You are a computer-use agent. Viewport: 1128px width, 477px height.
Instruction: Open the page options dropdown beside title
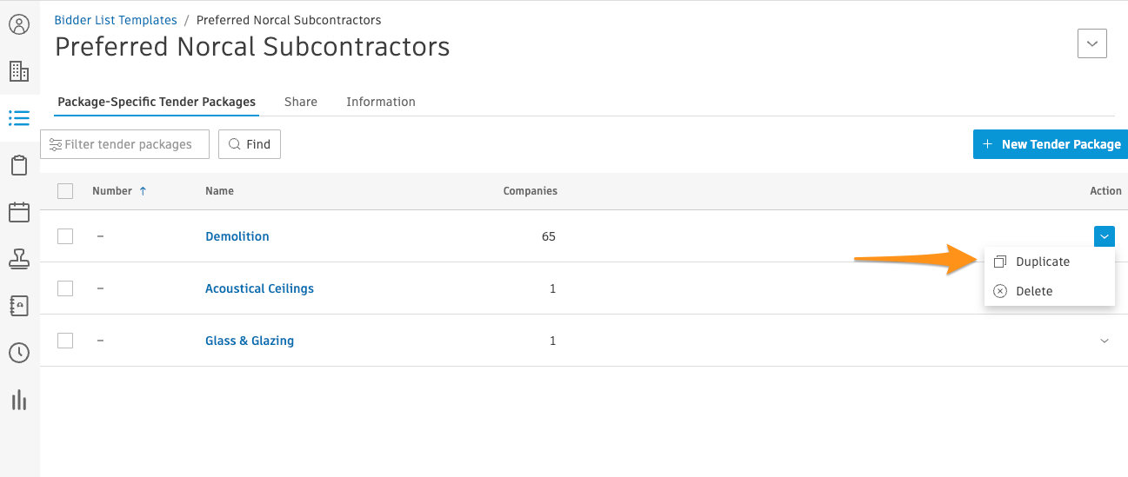[1092, 43]
